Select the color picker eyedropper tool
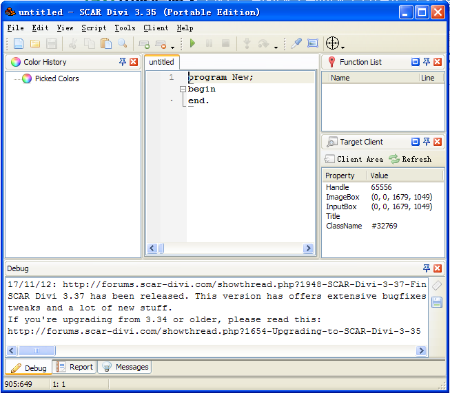Screen dimensions: 450x393 tap(296, 44)
